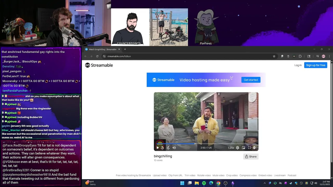
Task: Select Watch bingchilling Streamable tab
Action: (103, 49)
